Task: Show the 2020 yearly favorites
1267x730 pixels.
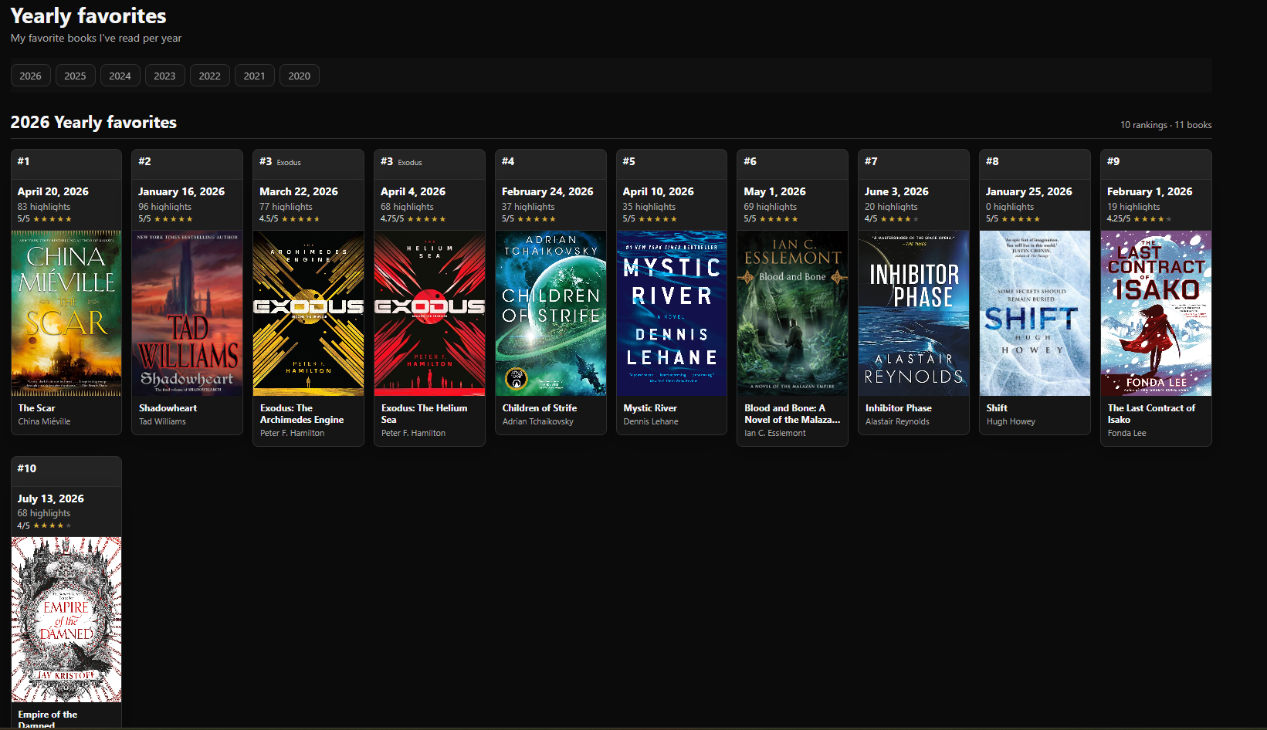Action: coord(300,76)
